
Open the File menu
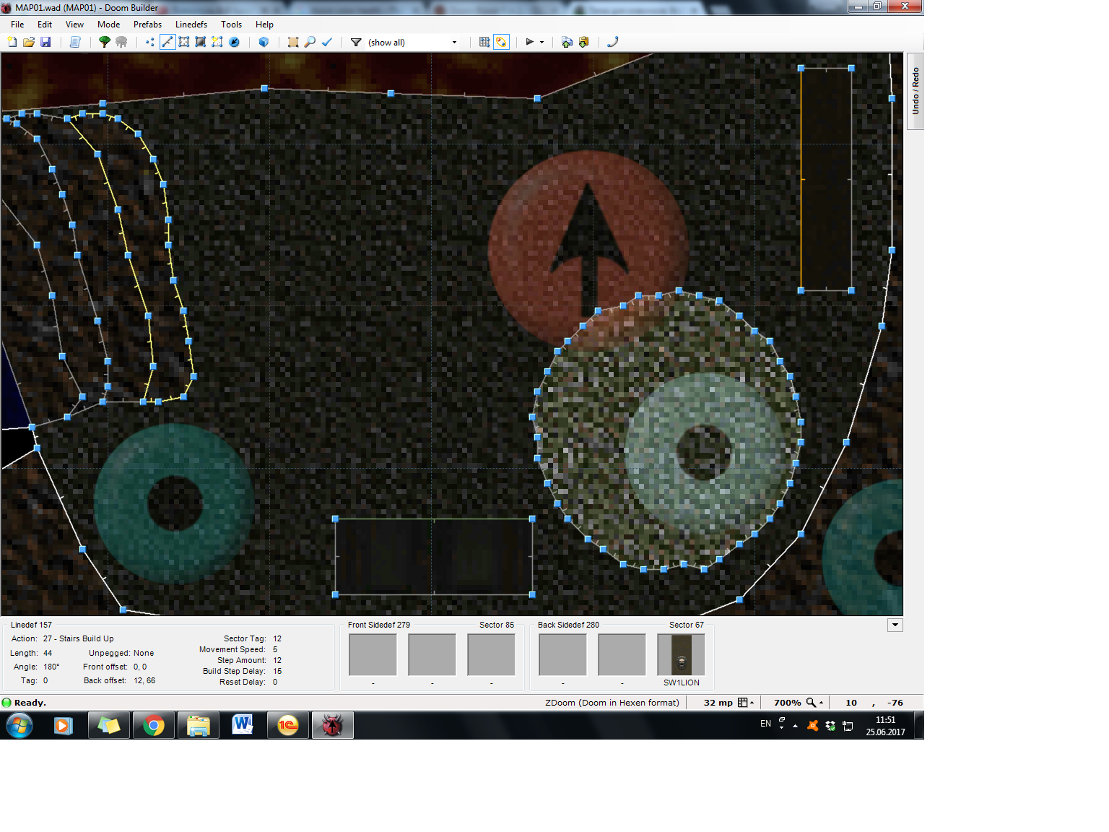point(17,25)
